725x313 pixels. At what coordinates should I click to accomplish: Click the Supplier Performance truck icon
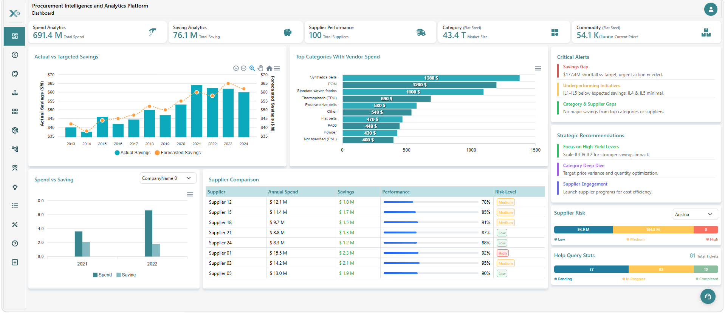421,32
